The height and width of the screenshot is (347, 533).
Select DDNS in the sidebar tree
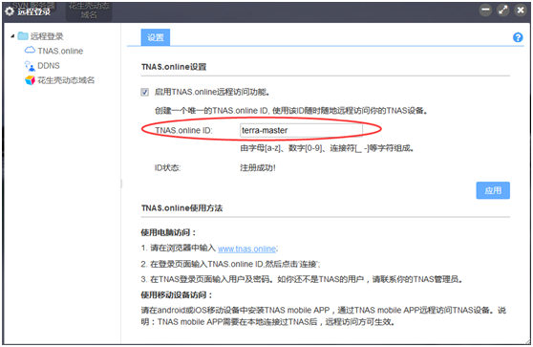click(49, 66)
